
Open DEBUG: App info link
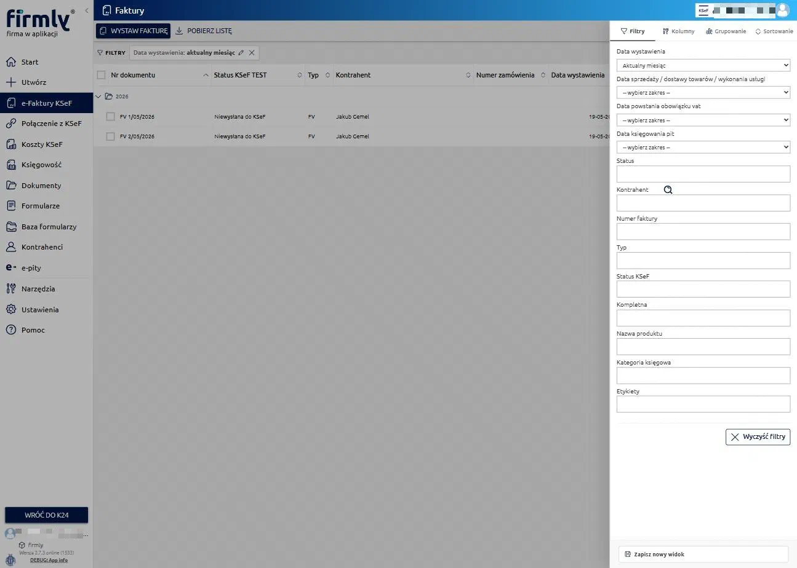coord(49,560)
